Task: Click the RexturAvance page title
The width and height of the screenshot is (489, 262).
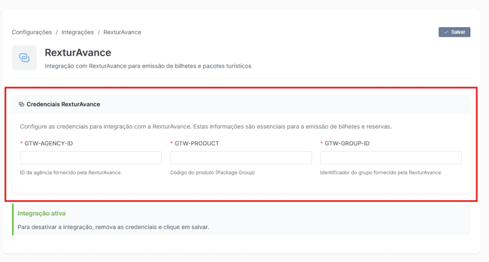Action: click(x=78, y=52)
